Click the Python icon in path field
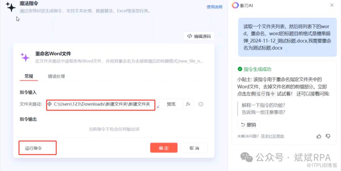341x171 pixels. [50, 104]
